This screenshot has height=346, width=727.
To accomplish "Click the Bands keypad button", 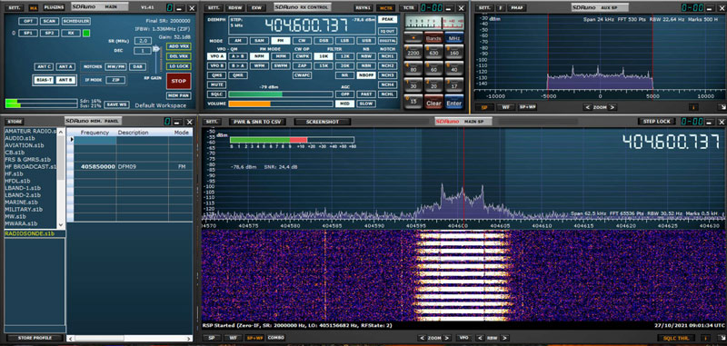I will click(433, 38).
